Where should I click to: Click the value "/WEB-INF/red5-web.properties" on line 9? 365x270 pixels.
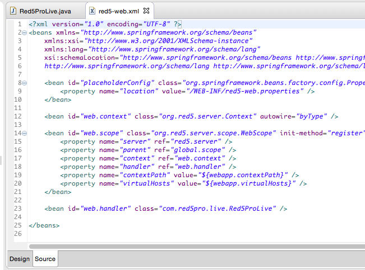[x=245, y=91]
